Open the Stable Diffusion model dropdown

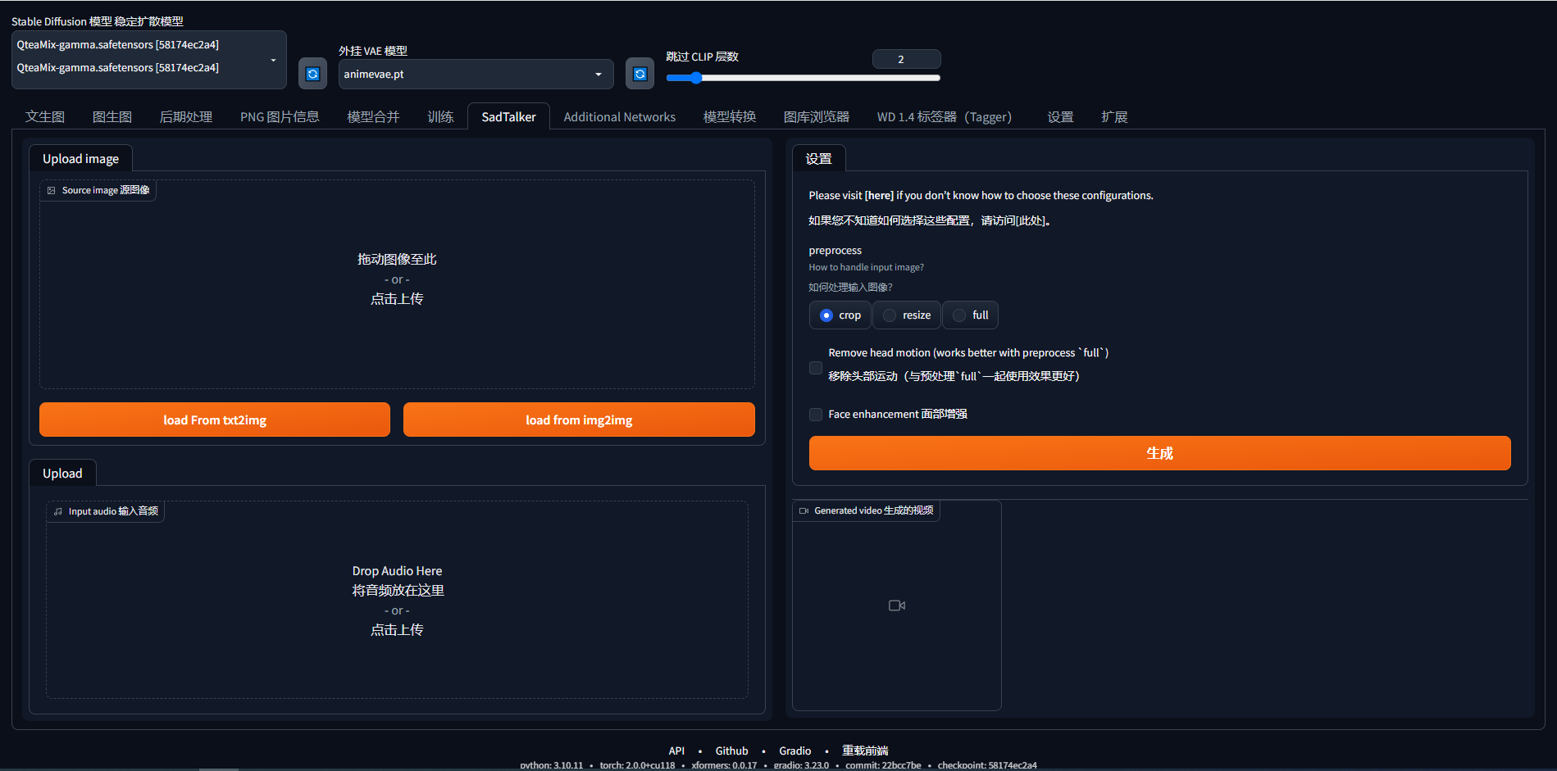148,59
